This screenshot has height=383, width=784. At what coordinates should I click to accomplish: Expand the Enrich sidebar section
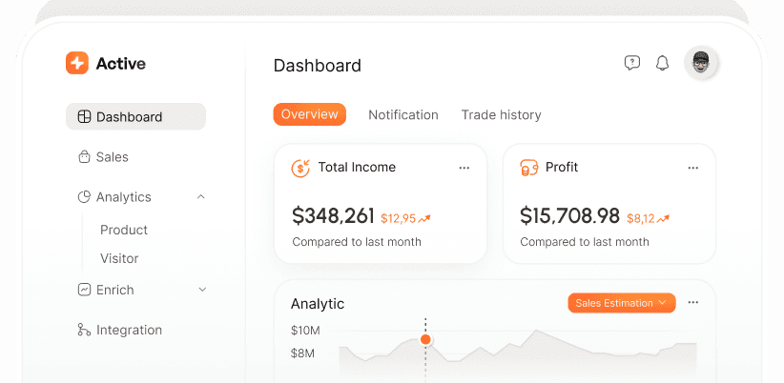pos(201,290)
